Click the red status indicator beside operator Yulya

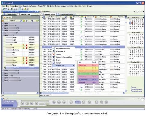tap(26, 45)
